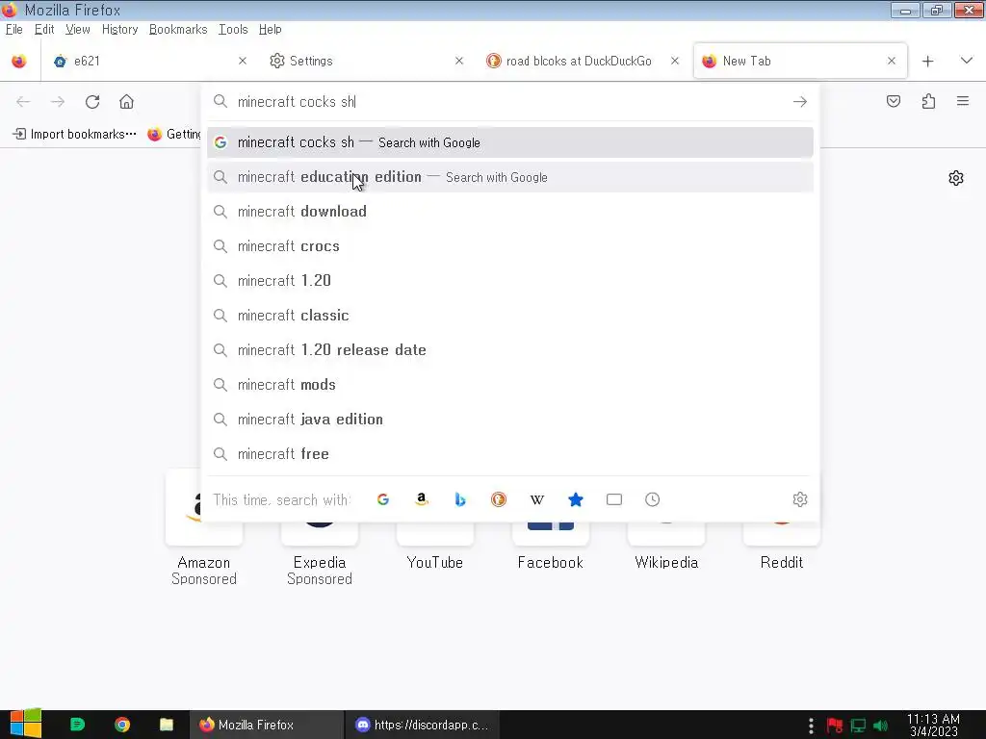Open the New Tab personalize gear icon
The height and width of the screenshot is (739, 986).
coord(956,178)
